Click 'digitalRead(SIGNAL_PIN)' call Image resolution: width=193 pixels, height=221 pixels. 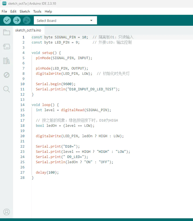coord(85,110)
